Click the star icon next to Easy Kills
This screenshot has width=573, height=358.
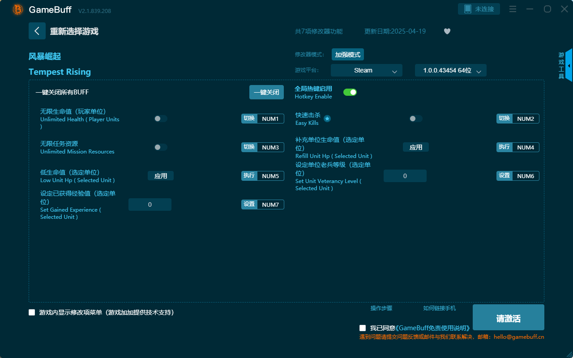(327, 119)
